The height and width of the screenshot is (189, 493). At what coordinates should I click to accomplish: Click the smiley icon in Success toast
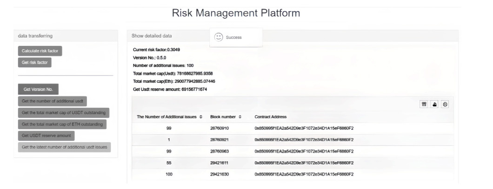(219, 37)
